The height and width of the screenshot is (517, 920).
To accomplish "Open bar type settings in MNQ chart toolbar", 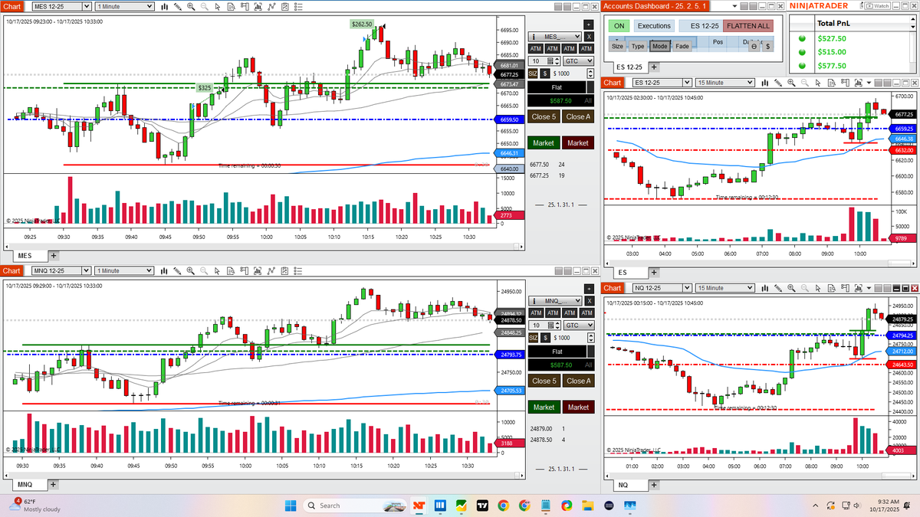I will (x=164, y=270).
